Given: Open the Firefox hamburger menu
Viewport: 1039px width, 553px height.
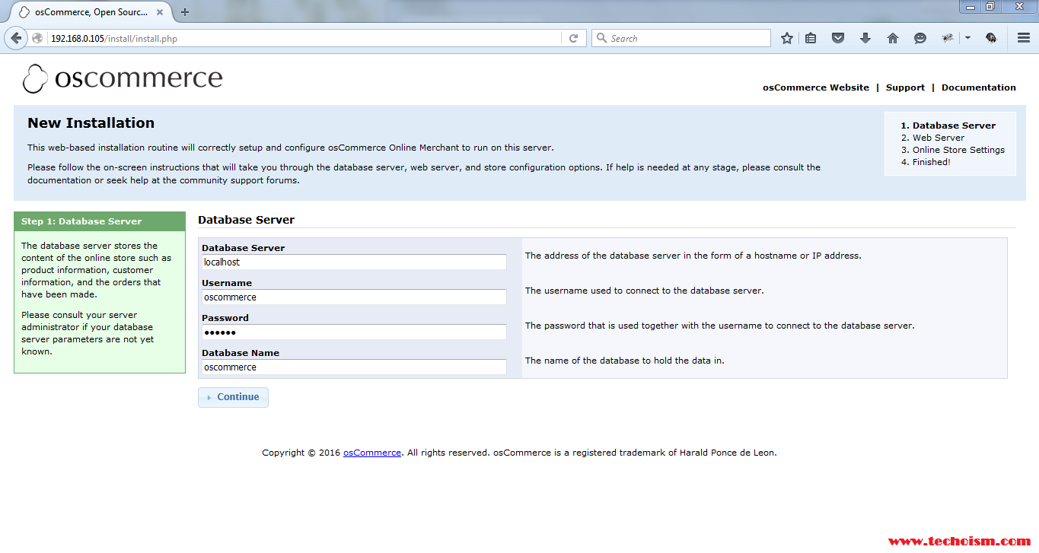Looking at the screenshot, I should 1024,38.
